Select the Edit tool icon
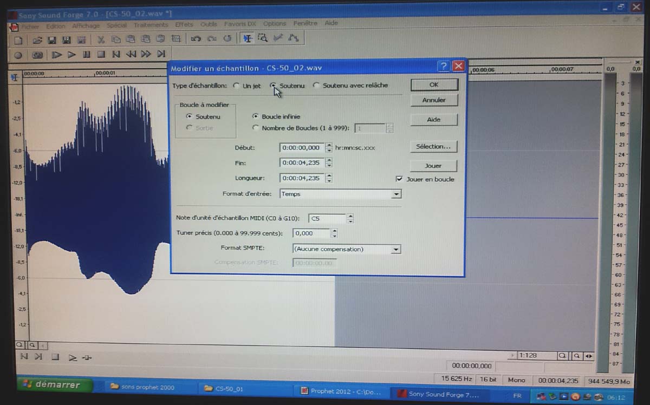This screenshot has width=650, height=405. pos(248,38)
